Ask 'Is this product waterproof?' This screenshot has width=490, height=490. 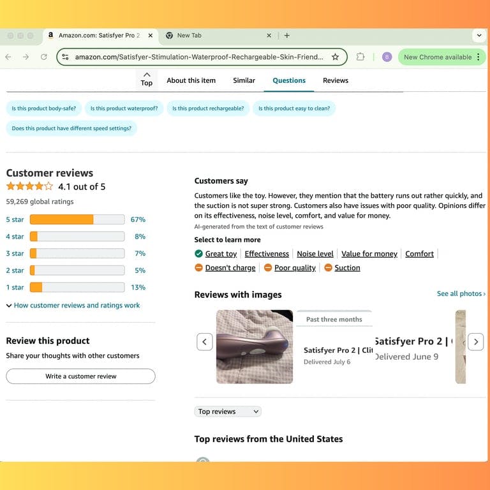(124, 108)
